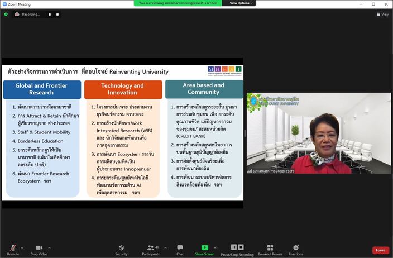Pause recording from bottom toolbar
This screenshot has width=393, height=258.
(x=233, y=247)
